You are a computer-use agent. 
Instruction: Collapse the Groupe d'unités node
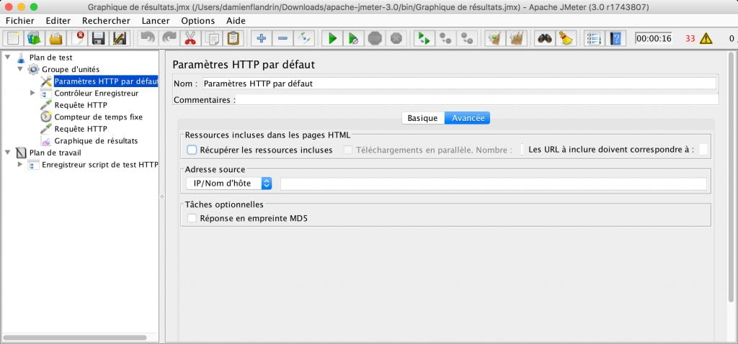coord(20,69)
